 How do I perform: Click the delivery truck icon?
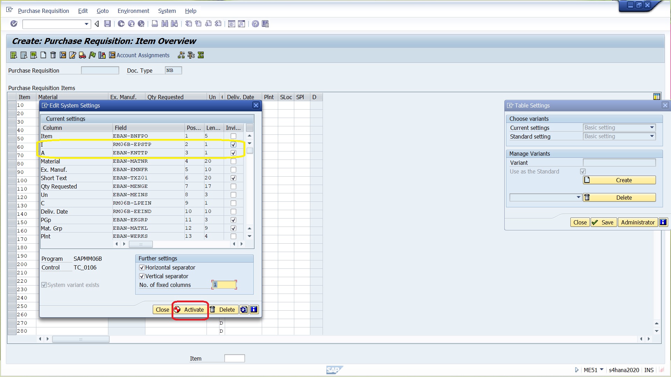pos(82,55)
